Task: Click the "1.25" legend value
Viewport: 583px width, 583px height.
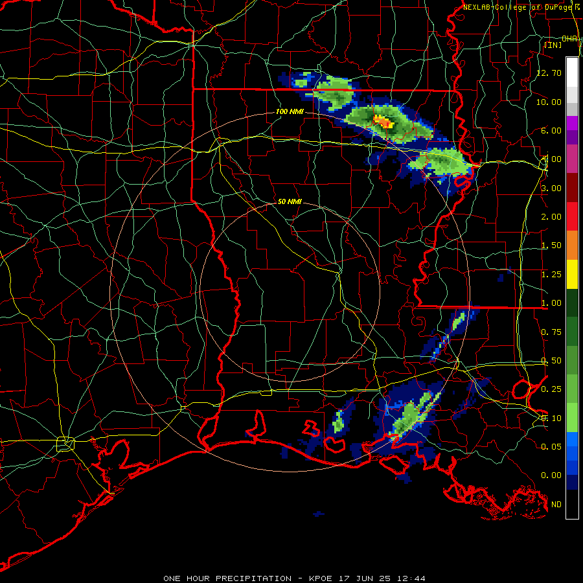Action: pyautogui.click(x=551, y=275)
